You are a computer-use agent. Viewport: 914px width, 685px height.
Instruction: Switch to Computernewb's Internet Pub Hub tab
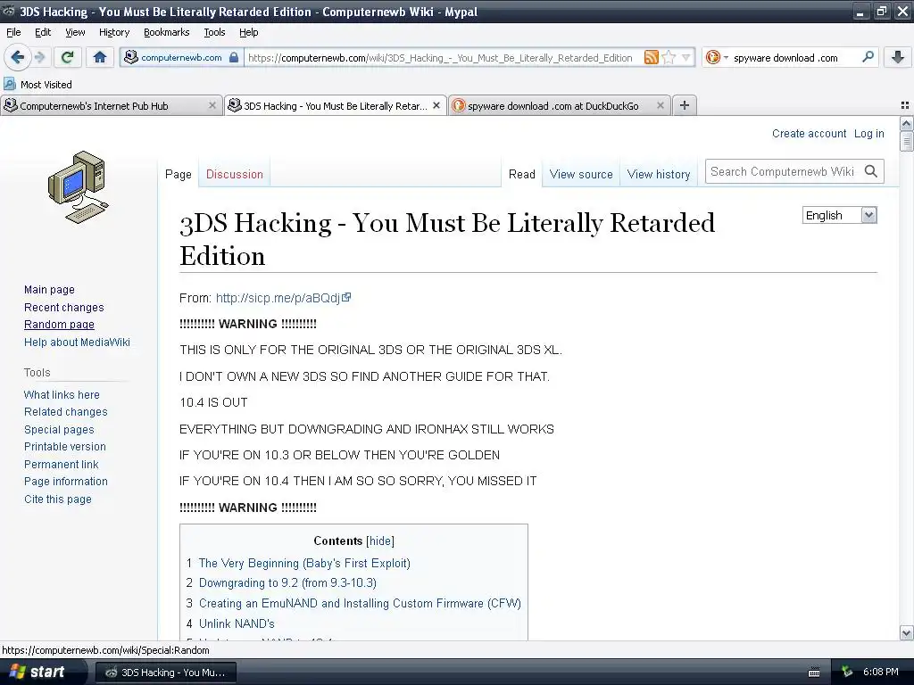[x=112, y=105]
